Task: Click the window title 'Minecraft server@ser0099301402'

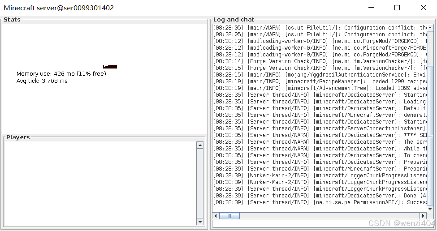Action: click(59, 8)
